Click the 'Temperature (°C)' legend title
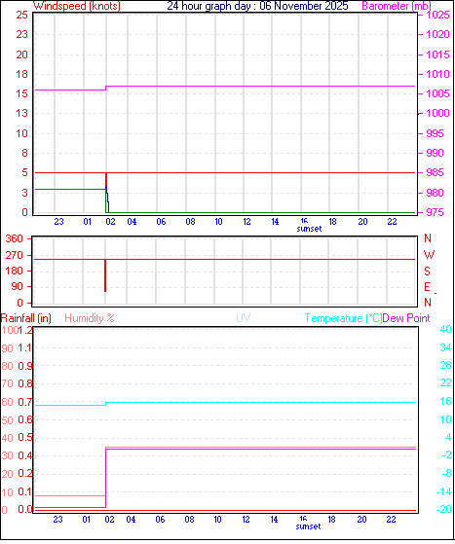This screenshot has height=544, width=455. click(343, 318)
